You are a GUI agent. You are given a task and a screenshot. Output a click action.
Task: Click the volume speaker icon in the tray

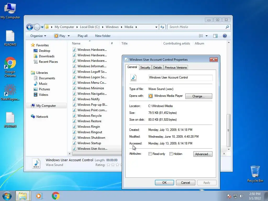pos(242,196)
